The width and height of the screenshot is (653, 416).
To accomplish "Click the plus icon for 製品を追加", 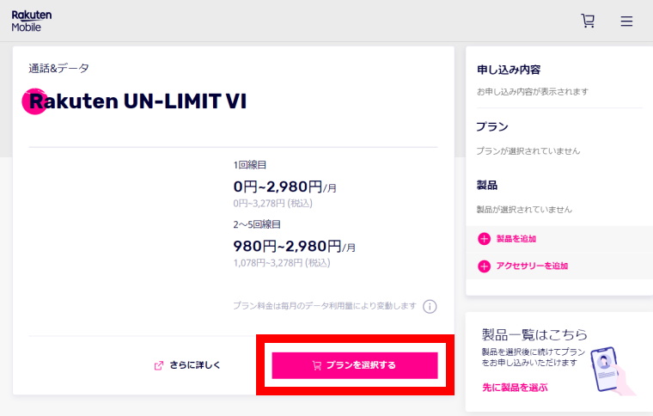I will click(485, 239).
